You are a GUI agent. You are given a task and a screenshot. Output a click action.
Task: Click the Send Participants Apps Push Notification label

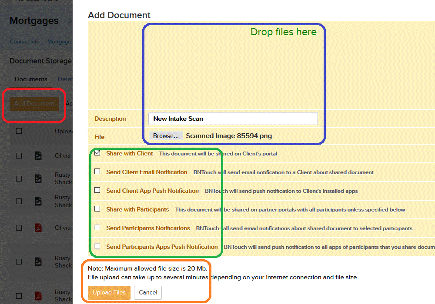pyautogui.click(x=162, y=247)
